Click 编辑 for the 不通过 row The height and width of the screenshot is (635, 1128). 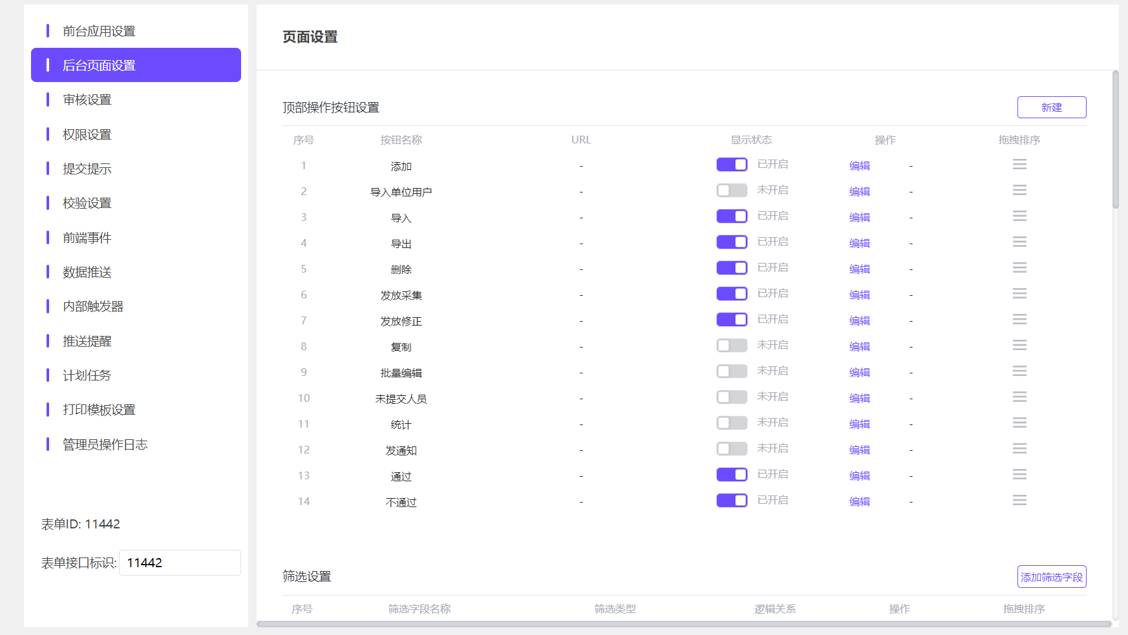click(x=859, y=502)
